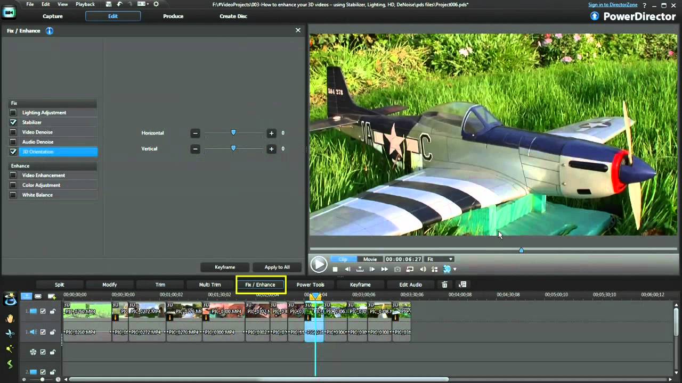This screenshot has width=682, height=383.
Task: Step to next frame
Action: click(x=372, y=269)
